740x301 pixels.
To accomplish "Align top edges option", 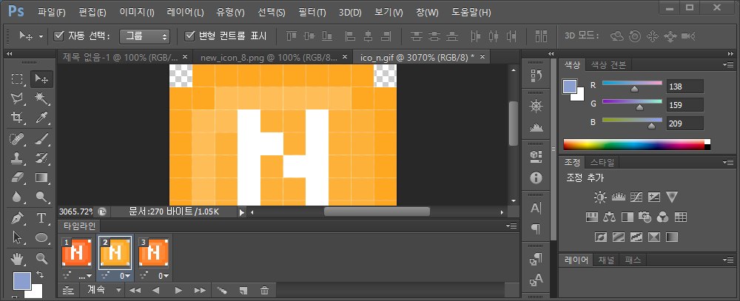I will pos(292,35).
